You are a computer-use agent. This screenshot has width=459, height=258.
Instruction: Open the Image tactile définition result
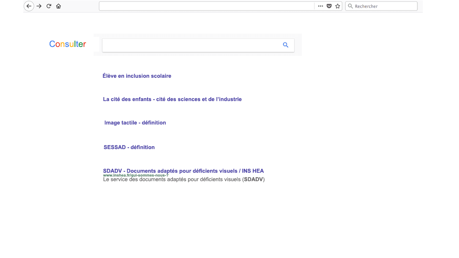pos(135,123)
